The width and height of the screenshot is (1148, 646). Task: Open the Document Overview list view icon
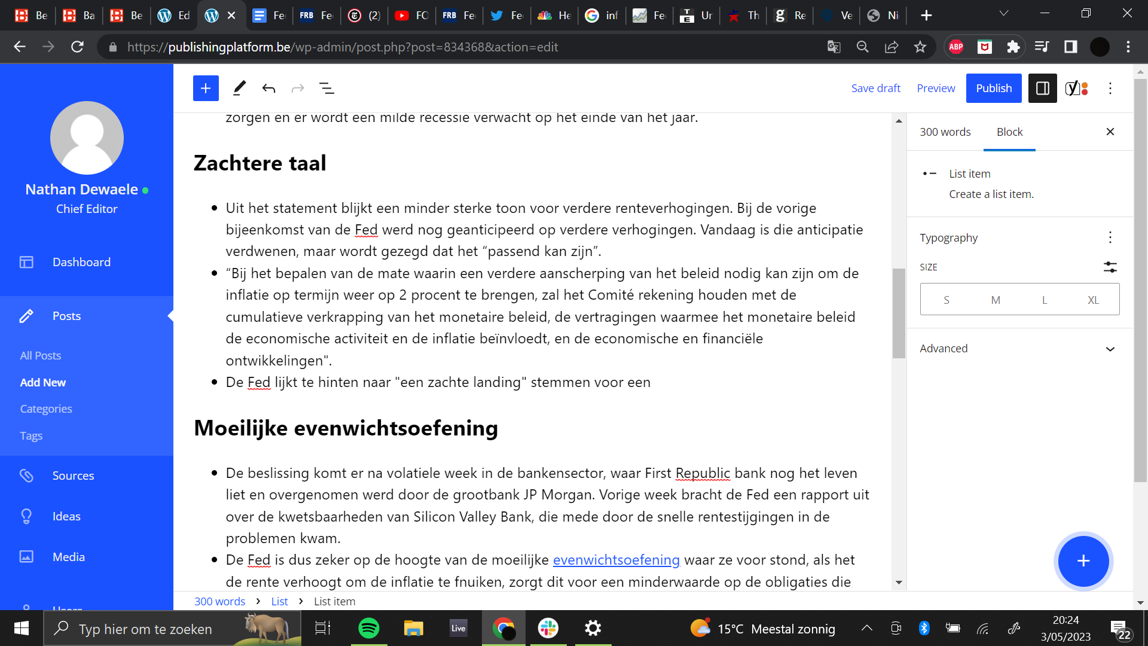326,89
